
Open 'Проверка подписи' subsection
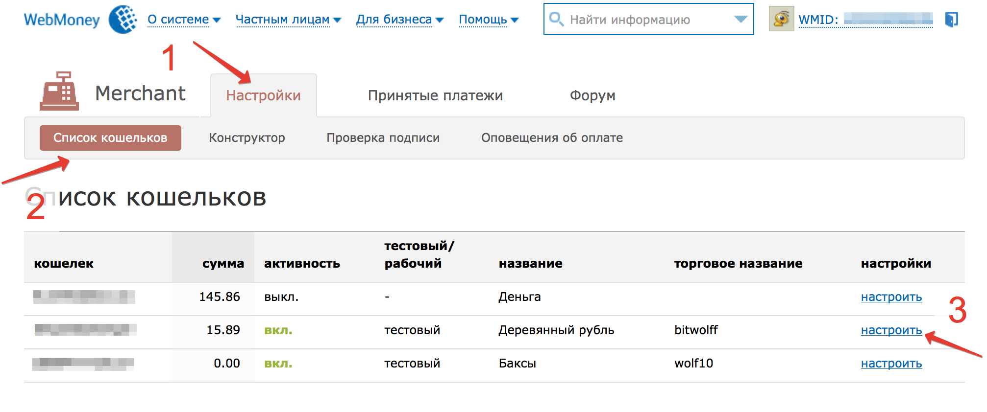click(x=383, y=138)
